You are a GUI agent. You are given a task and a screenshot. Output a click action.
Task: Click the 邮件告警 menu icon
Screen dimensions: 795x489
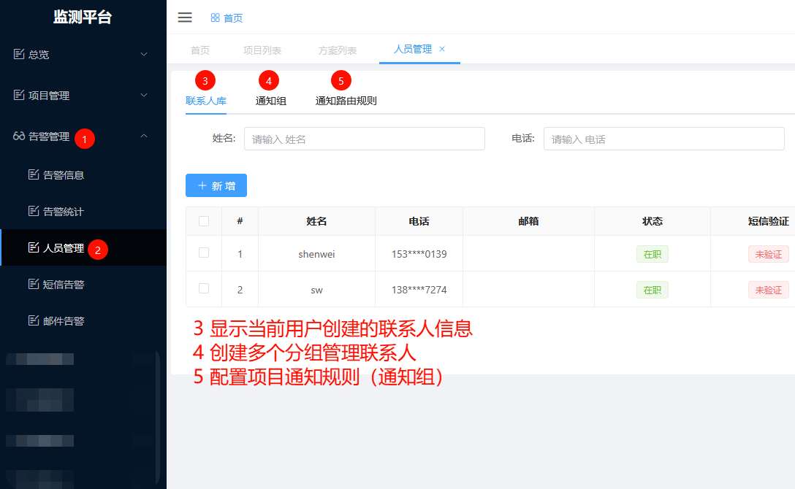tap(34, 320)
